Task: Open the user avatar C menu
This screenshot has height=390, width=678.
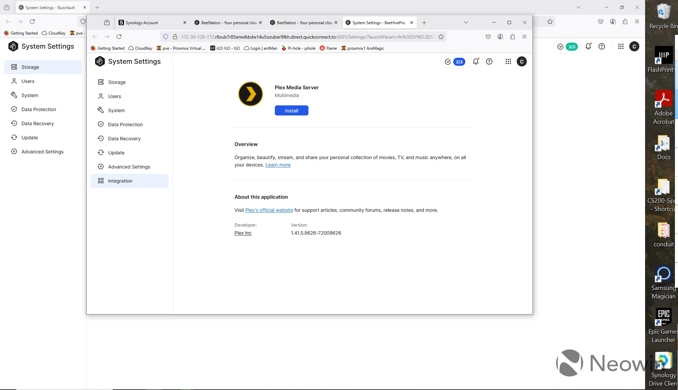Action: click(x=522, y=61)
